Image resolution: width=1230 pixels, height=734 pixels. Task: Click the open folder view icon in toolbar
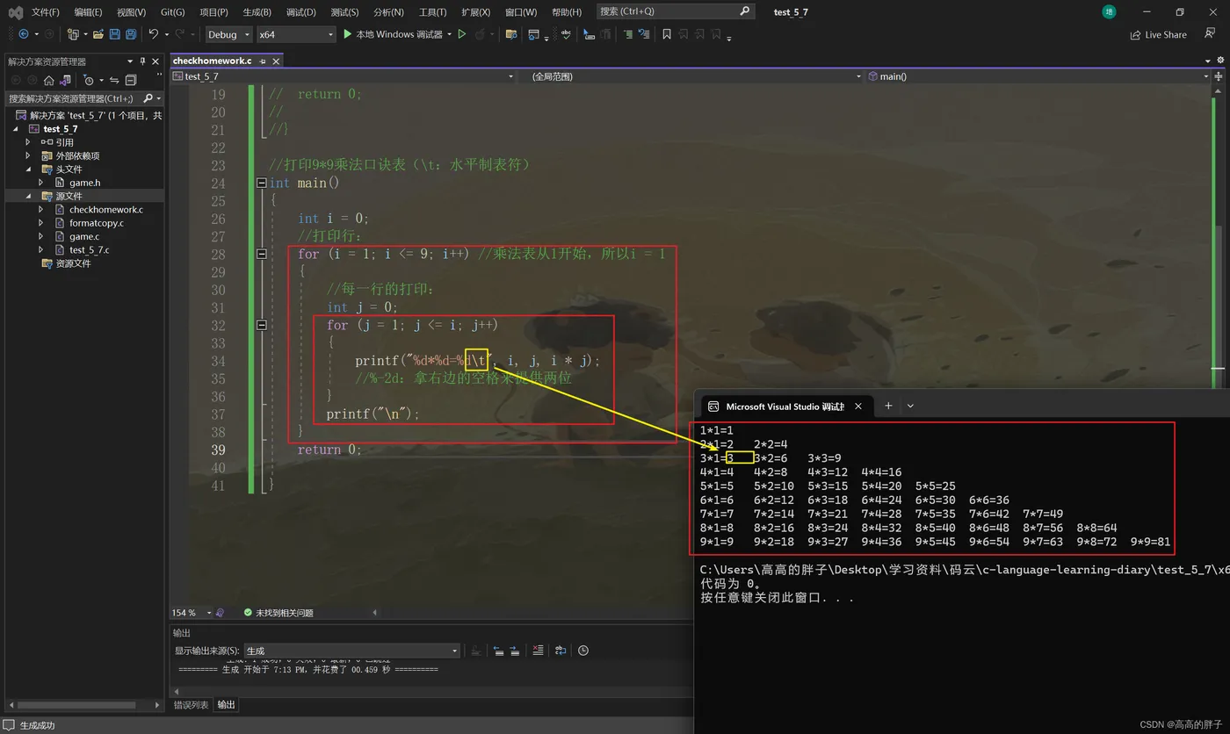pyautogui.click(x=511, y=34)
